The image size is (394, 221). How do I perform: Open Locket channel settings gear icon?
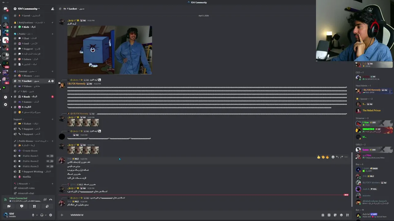point(52,81)
